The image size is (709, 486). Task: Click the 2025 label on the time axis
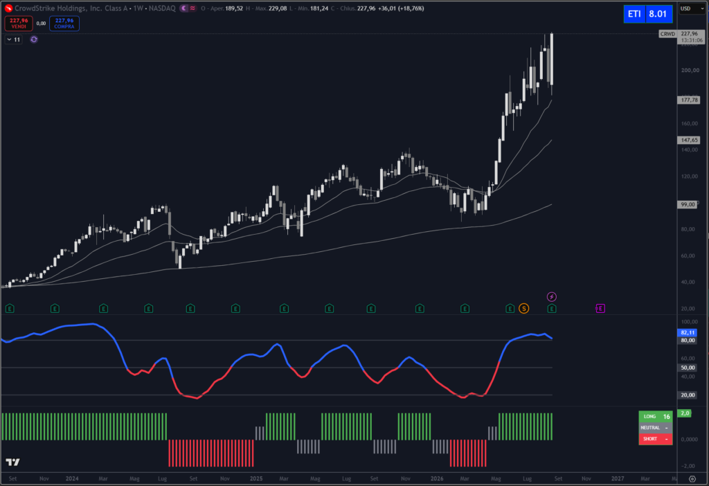256,478
